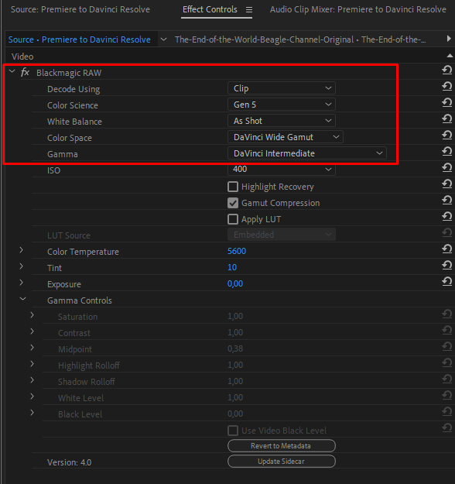
Task: Select The-End-of-the-World-Beagle-Channel-Original sequence clip
Action: [300, 39]
